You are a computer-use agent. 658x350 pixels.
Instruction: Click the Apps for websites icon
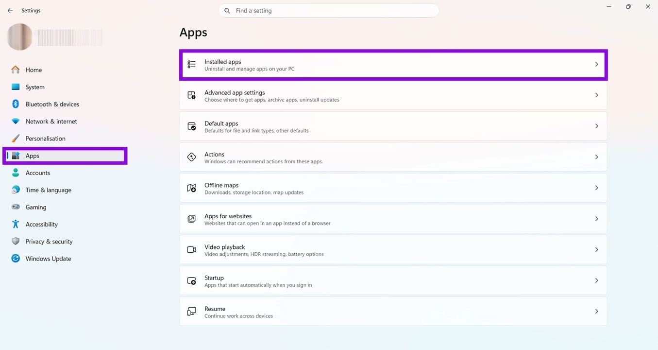tap(192, 219)
